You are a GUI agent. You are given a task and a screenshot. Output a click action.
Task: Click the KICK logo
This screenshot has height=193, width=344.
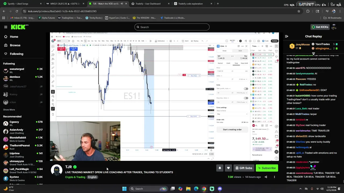[20, 27]
